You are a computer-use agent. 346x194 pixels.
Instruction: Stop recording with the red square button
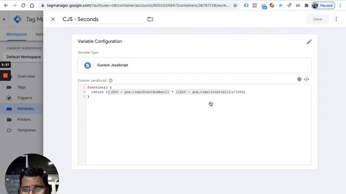(5, 75)
